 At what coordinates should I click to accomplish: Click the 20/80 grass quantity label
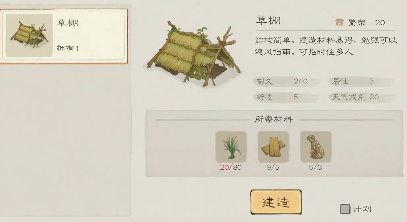click(231, 167)
